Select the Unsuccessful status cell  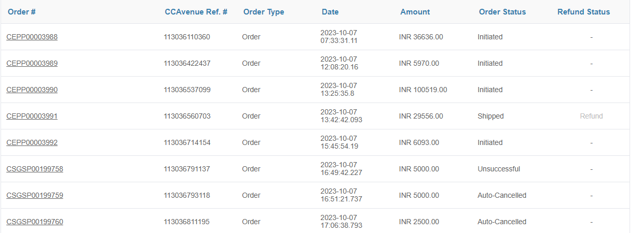coord(499,169)
